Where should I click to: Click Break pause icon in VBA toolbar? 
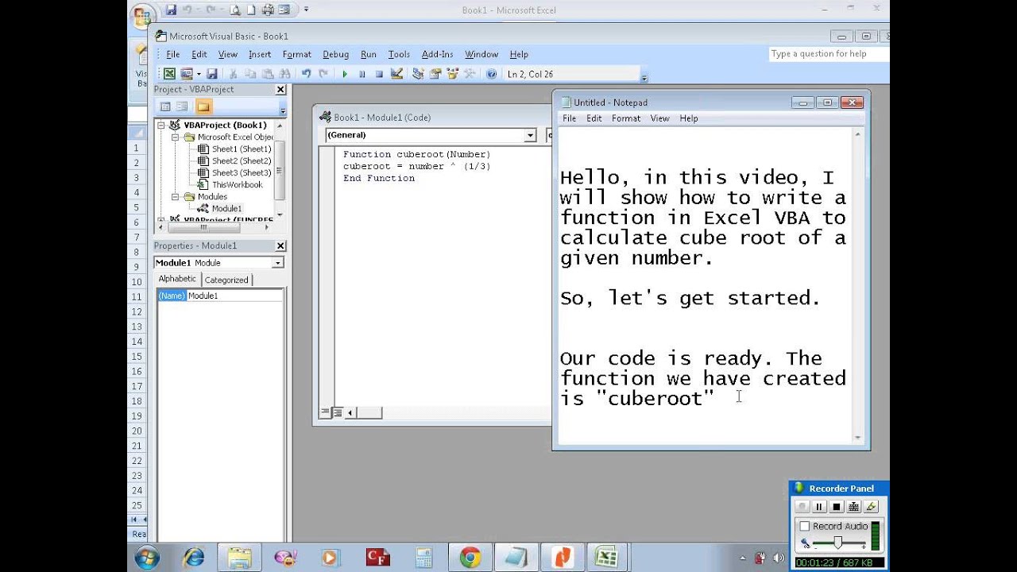pos(362,74)
